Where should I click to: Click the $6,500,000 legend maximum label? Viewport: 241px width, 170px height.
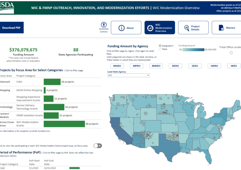tap(211, 50)
